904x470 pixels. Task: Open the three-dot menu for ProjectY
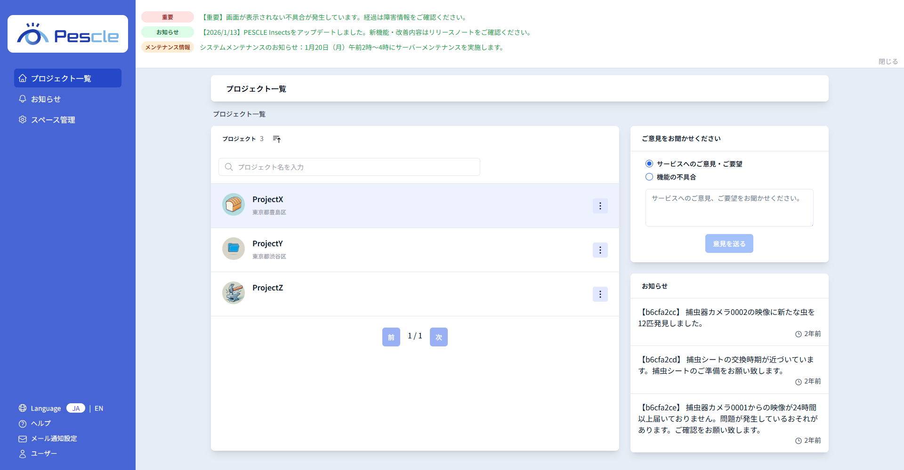tap(600, 250)
